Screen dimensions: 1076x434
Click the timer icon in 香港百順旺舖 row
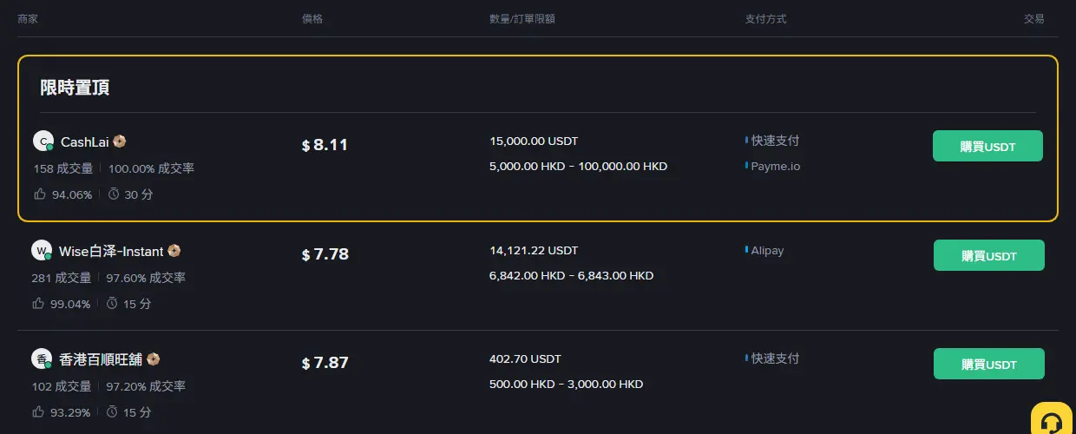click(x=111, y=412)
